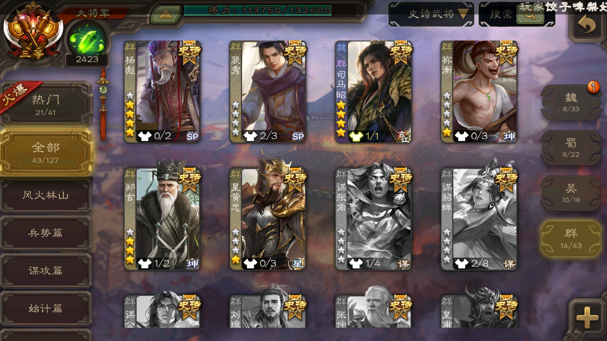Open the 祢衡 general card
Screen dimensions: 607x341
[x=479, y=92]
